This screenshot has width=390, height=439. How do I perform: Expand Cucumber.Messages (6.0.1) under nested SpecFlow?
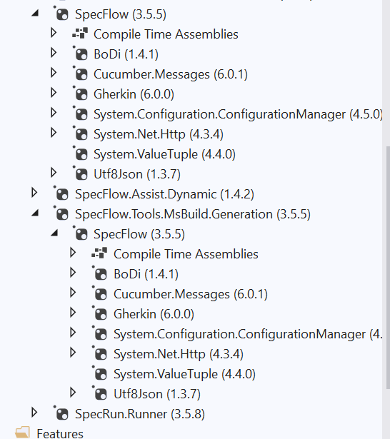[73, 293]
